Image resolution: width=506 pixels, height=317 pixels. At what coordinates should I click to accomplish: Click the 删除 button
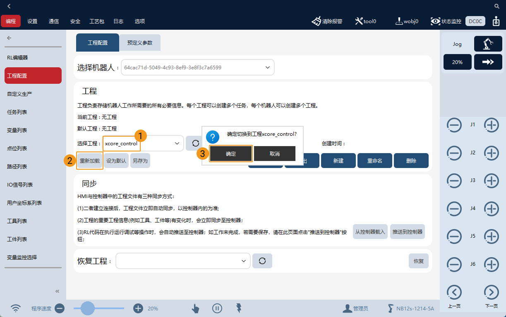(x=411, y=161)
